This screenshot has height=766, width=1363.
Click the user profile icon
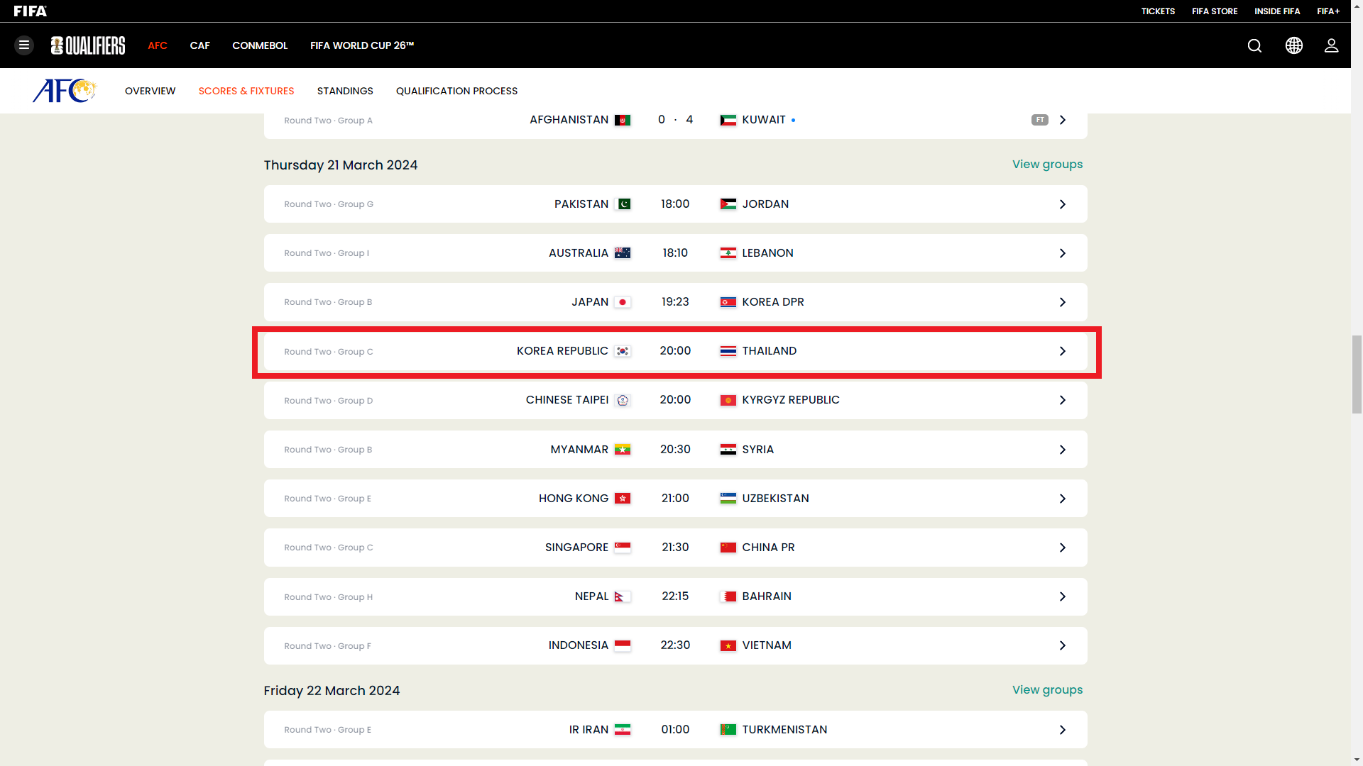1331,45
